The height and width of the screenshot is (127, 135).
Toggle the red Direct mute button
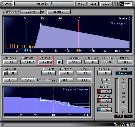[100, 92]
